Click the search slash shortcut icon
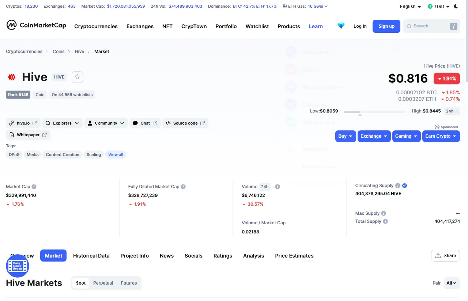468x301 pixels. pos(454,26)
